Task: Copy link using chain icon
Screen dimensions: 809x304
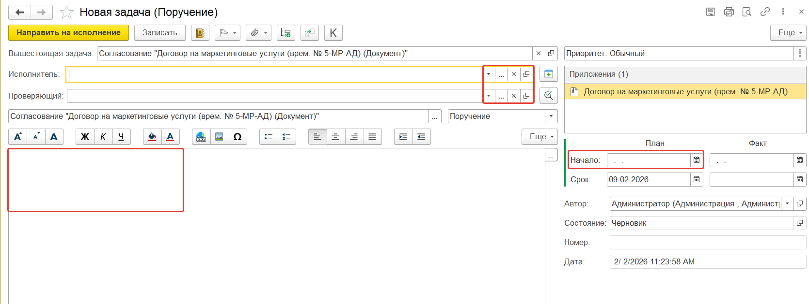Action: tap(765, 12)
